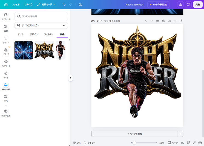Viewport: 204px width, 146px height.
Task: Undo the last action
Action: (x=64, y=5)
